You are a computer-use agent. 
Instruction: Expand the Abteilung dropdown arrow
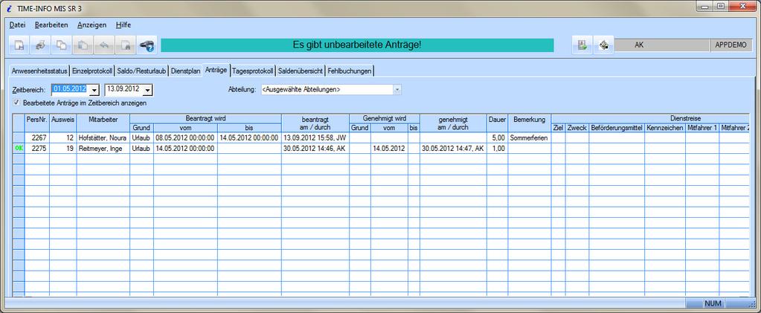click(x=397, y=90)
